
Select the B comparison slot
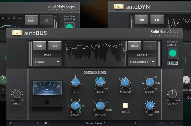pos(46,123)
